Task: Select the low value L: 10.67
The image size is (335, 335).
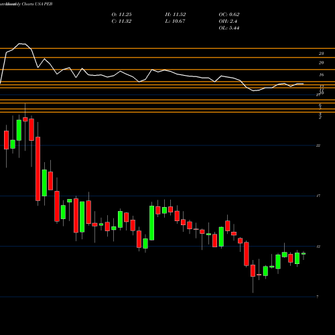Action: [175, 21]
